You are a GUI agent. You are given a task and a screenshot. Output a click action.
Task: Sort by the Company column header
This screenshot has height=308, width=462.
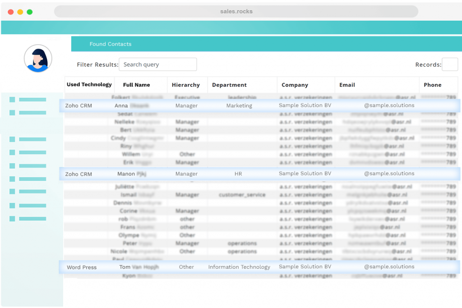(295, 85)
